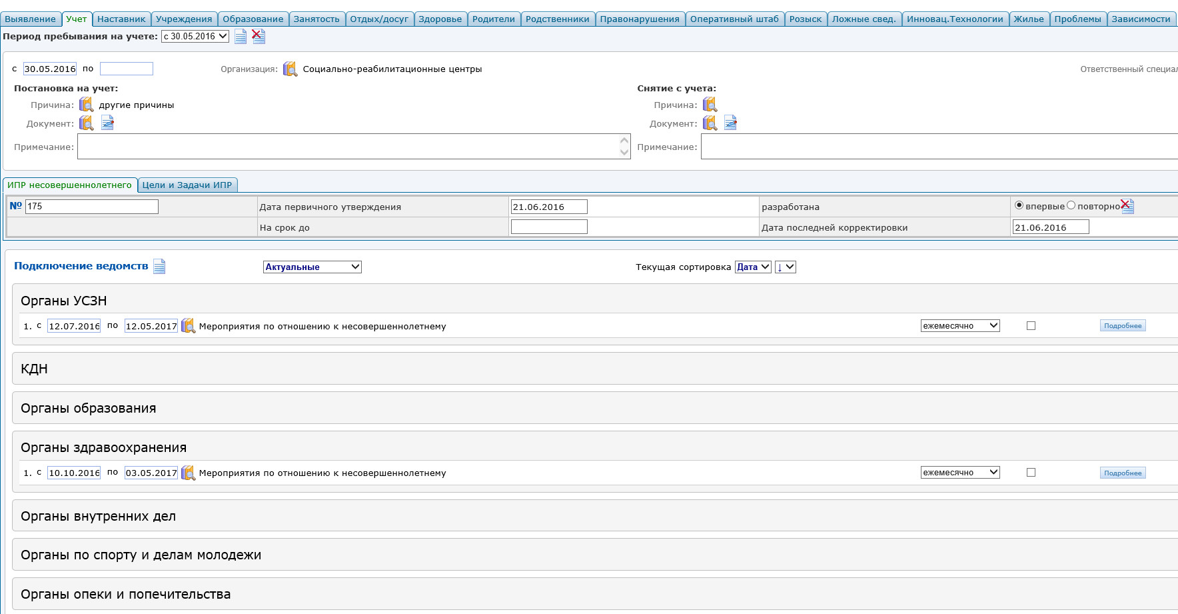The image size is (1178, 614).
Task: Open Образование tab
Action: (253, 19)
